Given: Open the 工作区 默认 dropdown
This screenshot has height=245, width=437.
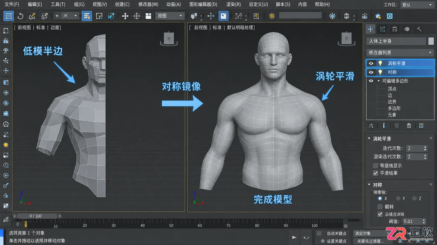Looking at the screenshot, I should point(418,5).
